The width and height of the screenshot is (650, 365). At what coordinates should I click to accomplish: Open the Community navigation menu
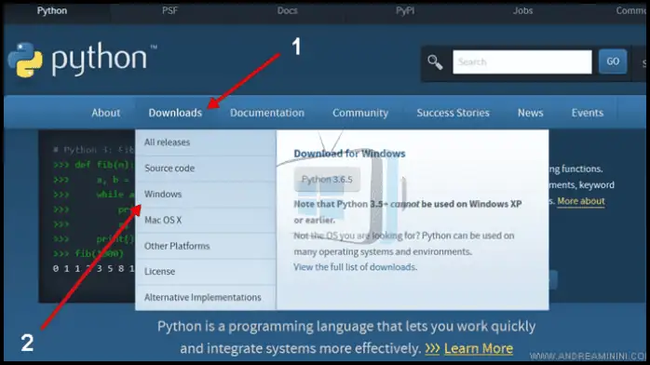coord(360,113)
